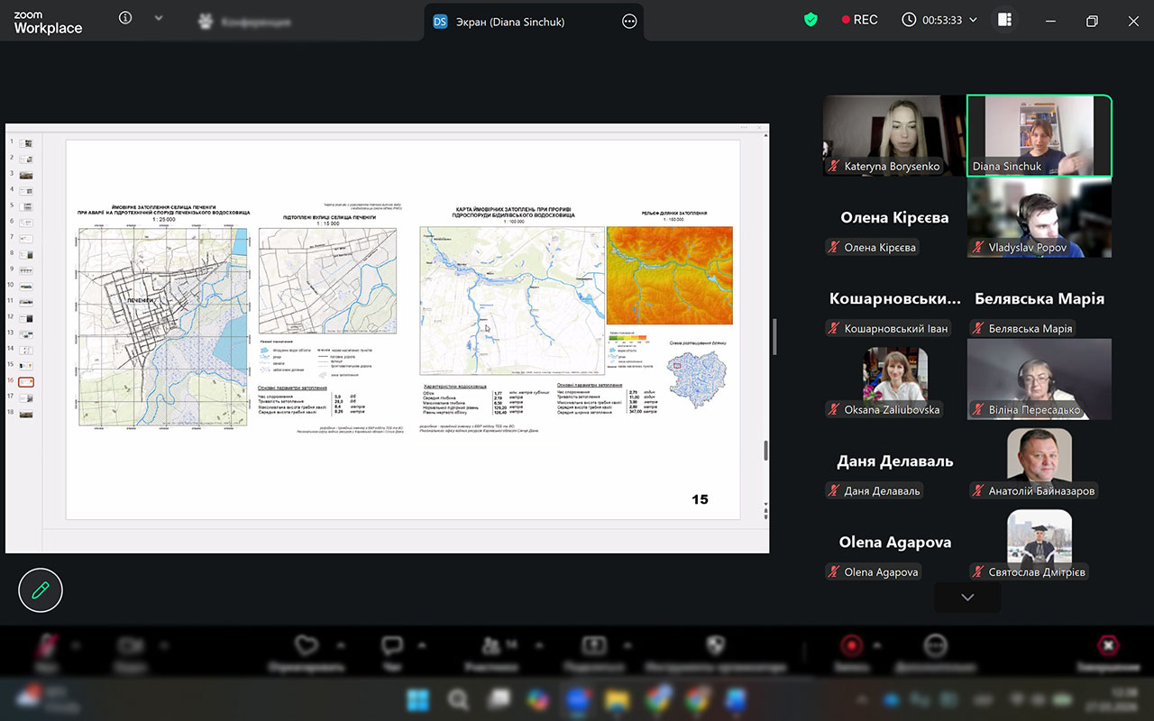Toggle the video camera button
Viewport: 1154px width, 721px height.
pyautogui.click(x=132, y=646)
